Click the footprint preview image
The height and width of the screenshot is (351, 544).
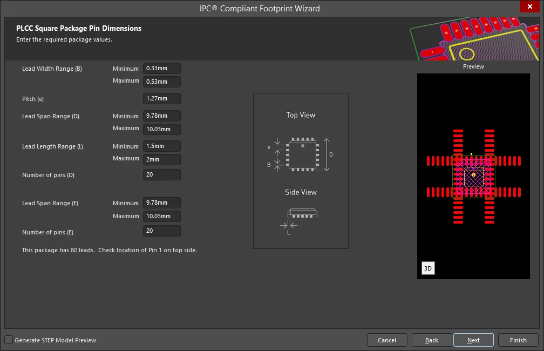point(473,176)
